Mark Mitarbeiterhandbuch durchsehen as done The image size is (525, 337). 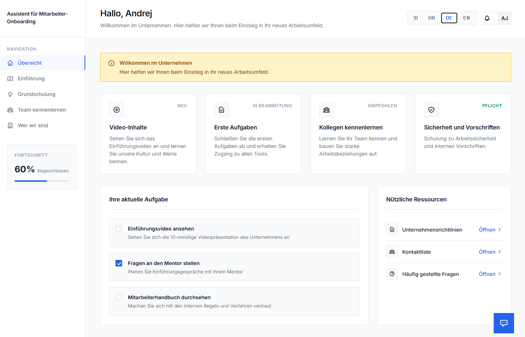(118, 297)
